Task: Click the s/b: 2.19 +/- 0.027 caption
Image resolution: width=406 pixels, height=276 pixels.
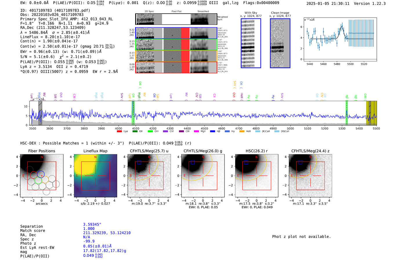Action: point(95,204)
